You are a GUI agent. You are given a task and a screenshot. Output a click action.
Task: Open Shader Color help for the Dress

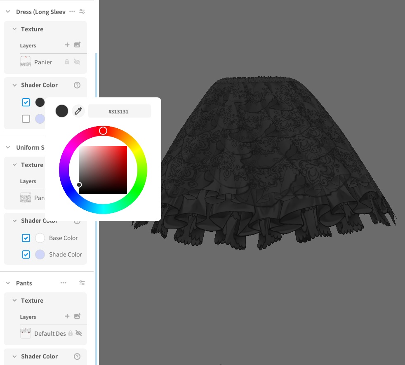click(x=77, y=85)
